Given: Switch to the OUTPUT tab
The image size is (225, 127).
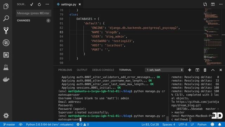Looking at the screenshot, I should coord(82,70).
